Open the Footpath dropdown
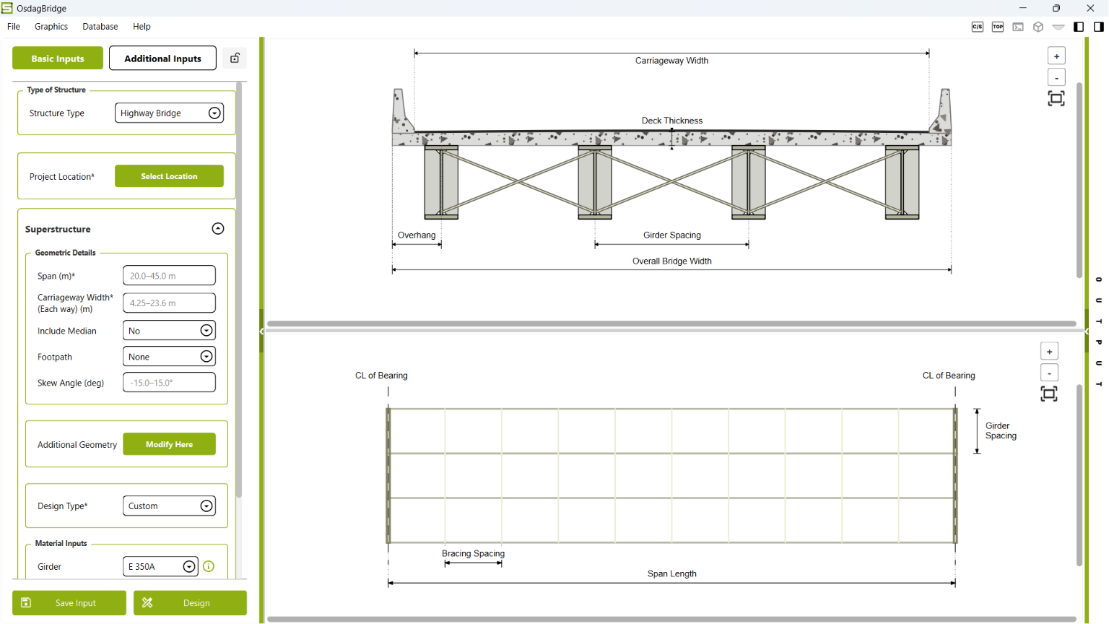The height and width of the screenshot is (624, 1109). (x=169, y=357)
